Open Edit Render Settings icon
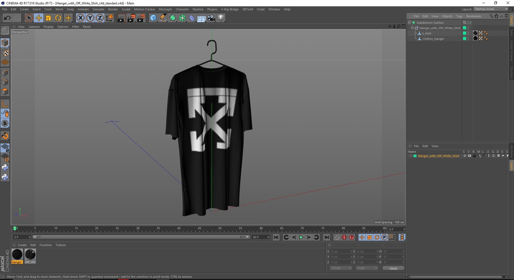The height and width of the screenshot is (280, 514). click(141, 18)
